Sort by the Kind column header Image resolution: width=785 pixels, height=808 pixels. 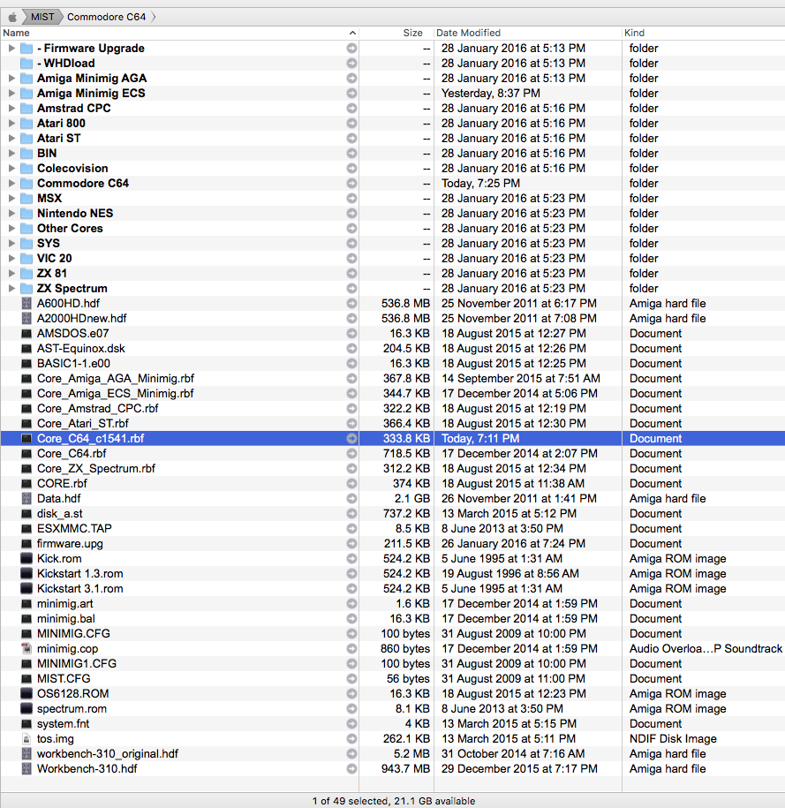coord(634,33)
